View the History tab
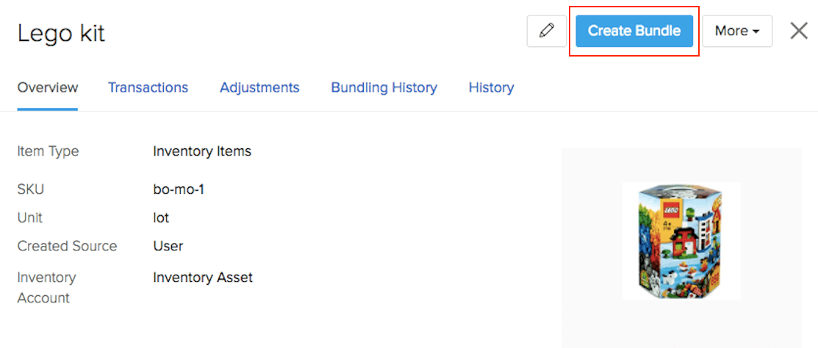The height and width of the screenshot is (348, 818). click(x=491, y=87)
